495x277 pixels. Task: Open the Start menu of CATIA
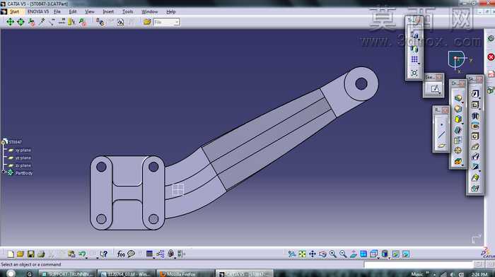click(15, 12)
